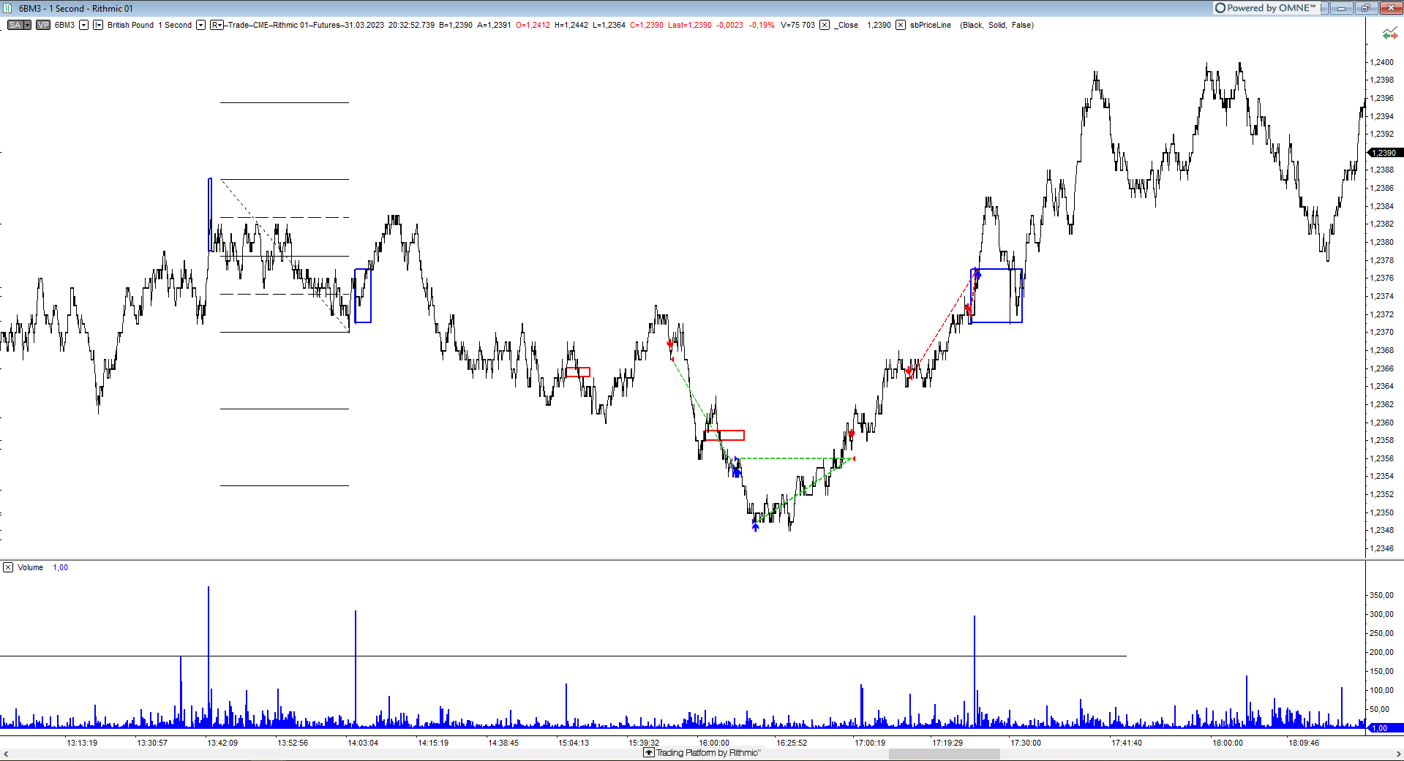Image resolution: width=1404 pixels, height=761 pixels.
Task: Click the chart window icon in title bar
Action: point(8,8)
